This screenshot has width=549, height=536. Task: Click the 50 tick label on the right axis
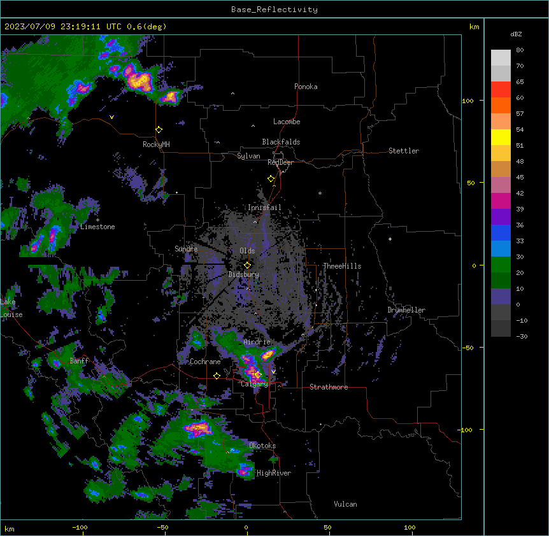(x=471, y=183)
